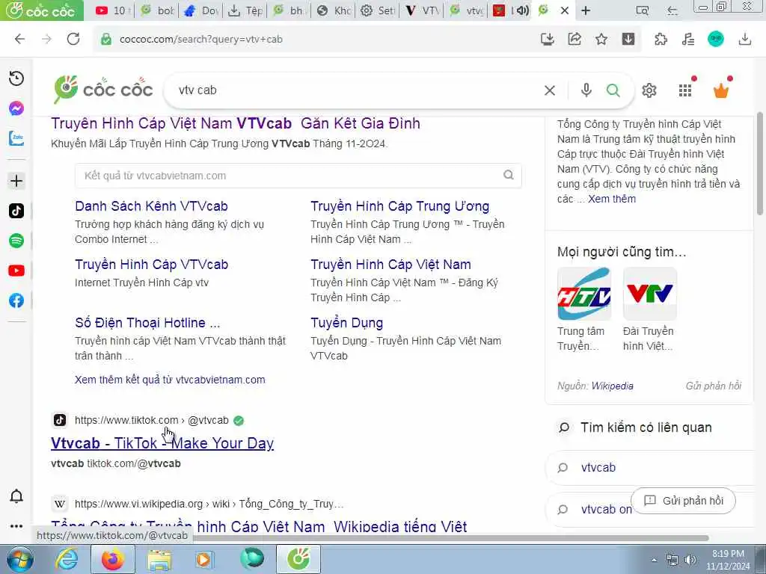Image resolution: width=766 pixels, height=574 pixels.
Task: Mute the tab with speaker icon
Action: pyautogui.click(x=523, y=10)
